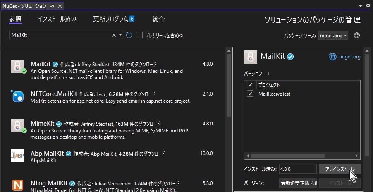Open the バージョン 最新の安定版 dropdown
Image resolution: width=373 pixels, height=192 pixels.
(x=298, y=183)
